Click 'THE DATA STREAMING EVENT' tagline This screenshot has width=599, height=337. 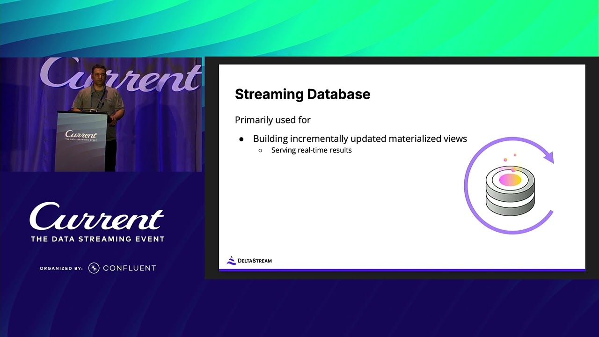click(97, 239)
